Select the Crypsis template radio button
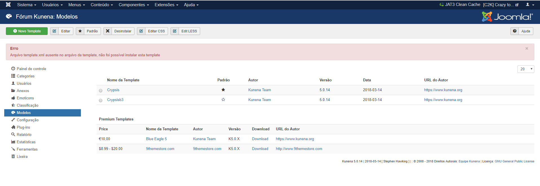Viewport: 540px width, 186px height. tap(101, 91)
